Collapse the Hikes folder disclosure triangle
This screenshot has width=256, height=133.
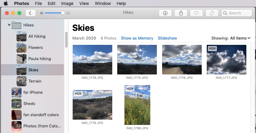9,25
